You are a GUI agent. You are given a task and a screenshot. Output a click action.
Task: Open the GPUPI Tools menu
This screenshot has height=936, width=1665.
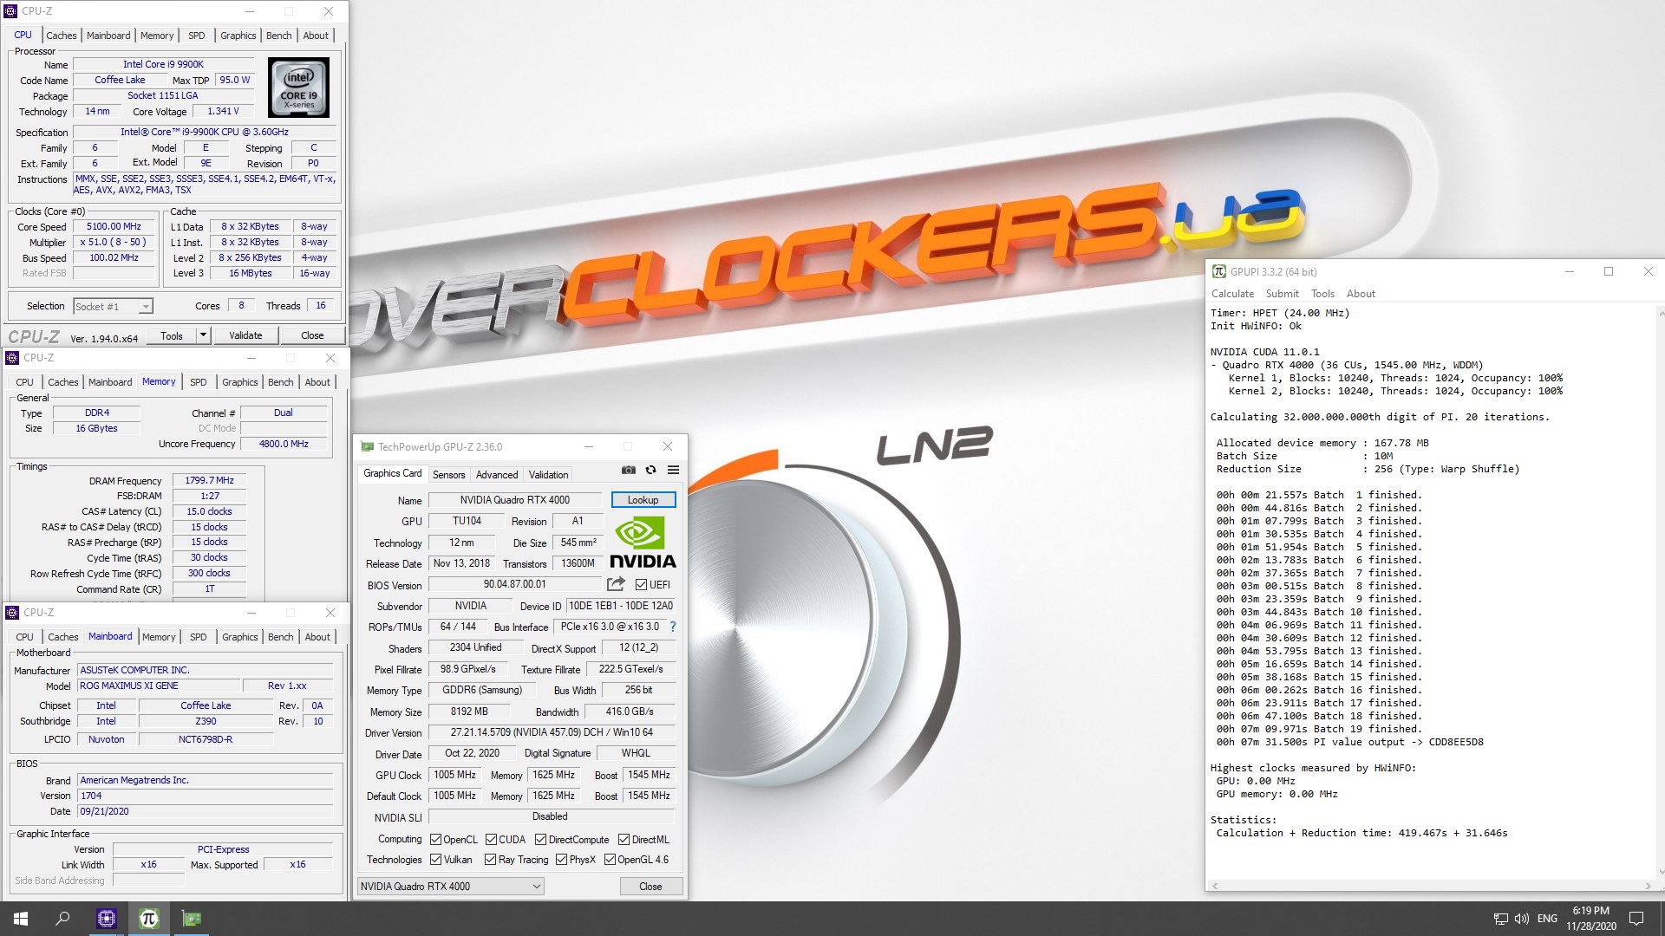pos(1322,294)
